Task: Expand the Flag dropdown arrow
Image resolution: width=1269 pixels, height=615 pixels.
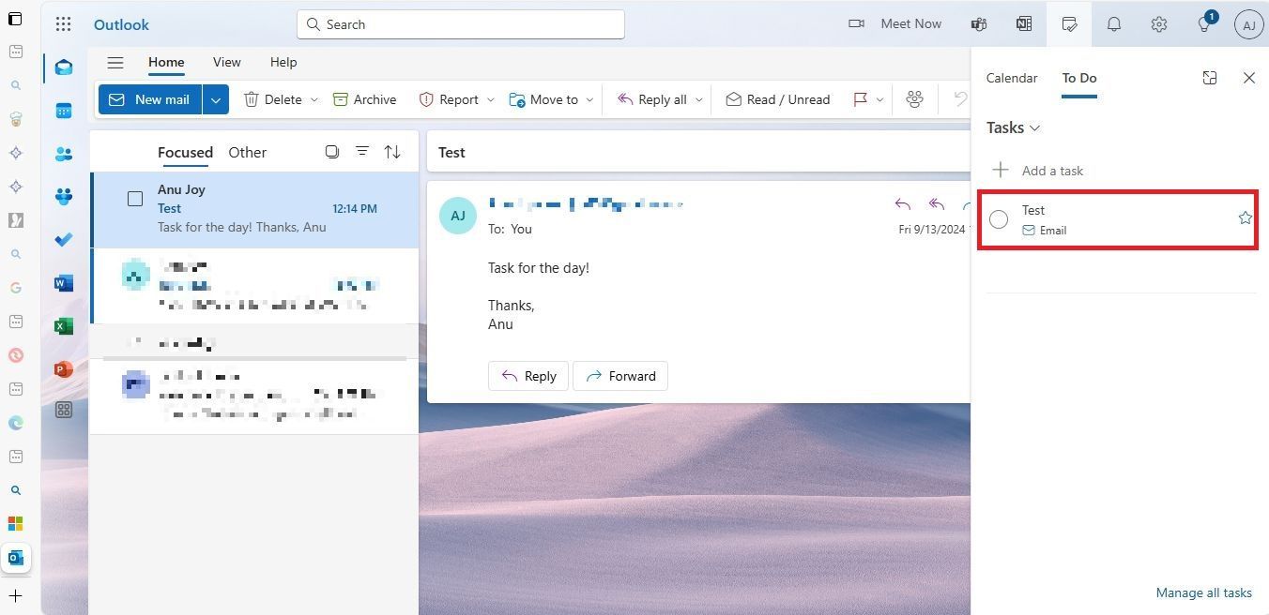Action: [879, 99]
